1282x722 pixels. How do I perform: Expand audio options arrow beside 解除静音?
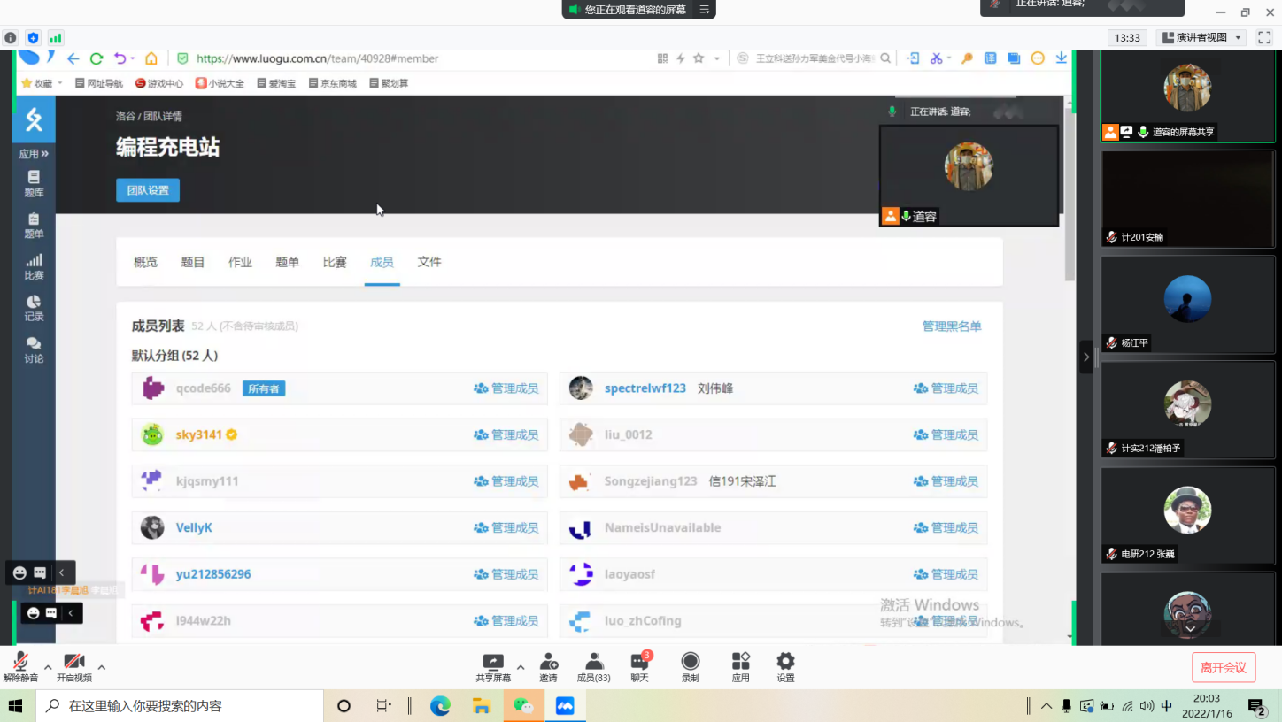48,667
